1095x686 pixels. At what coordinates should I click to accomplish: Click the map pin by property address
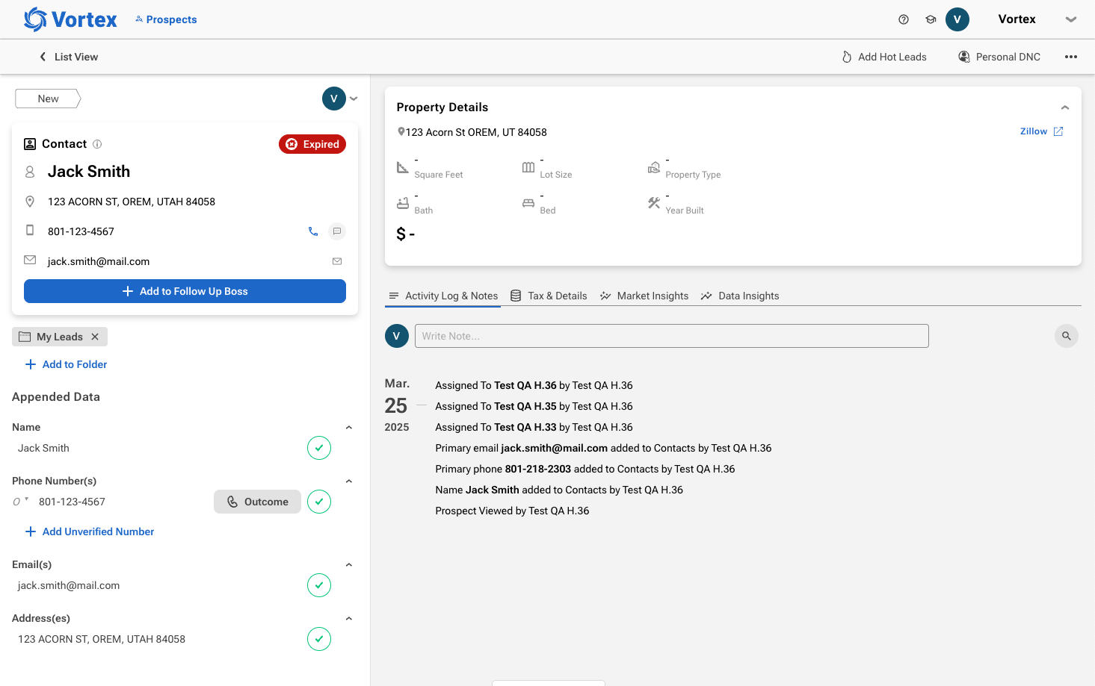click(x=401, y=131)
